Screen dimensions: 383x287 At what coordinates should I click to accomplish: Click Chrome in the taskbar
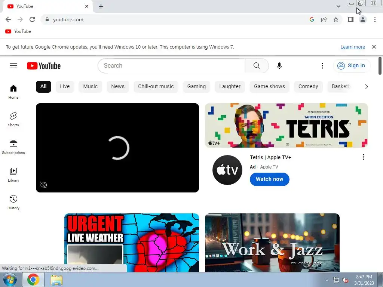(x=33, y=280)
